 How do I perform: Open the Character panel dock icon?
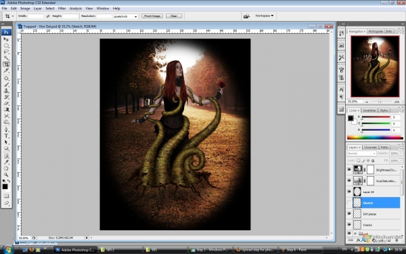pyautogui.click(x=341, y=89)
